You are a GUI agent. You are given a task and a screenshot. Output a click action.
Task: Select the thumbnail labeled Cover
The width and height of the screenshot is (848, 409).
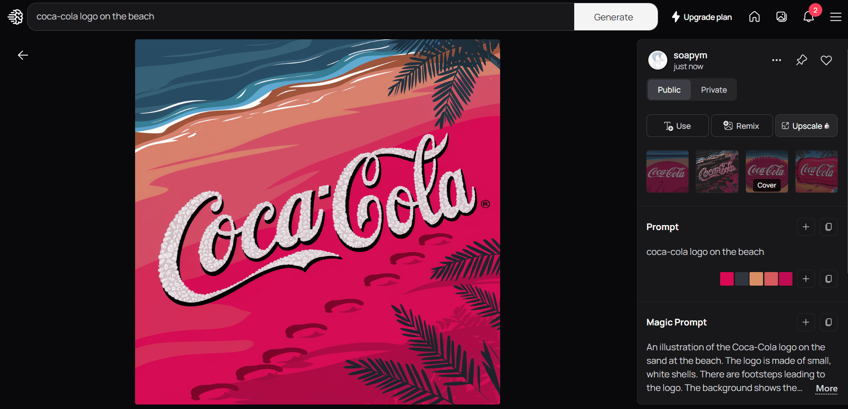(x=767, y=172)
